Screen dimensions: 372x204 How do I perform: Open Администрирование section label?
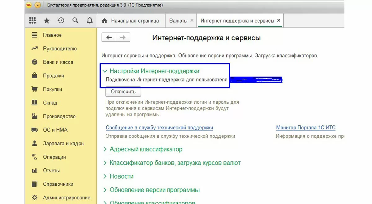pos(67,198)
